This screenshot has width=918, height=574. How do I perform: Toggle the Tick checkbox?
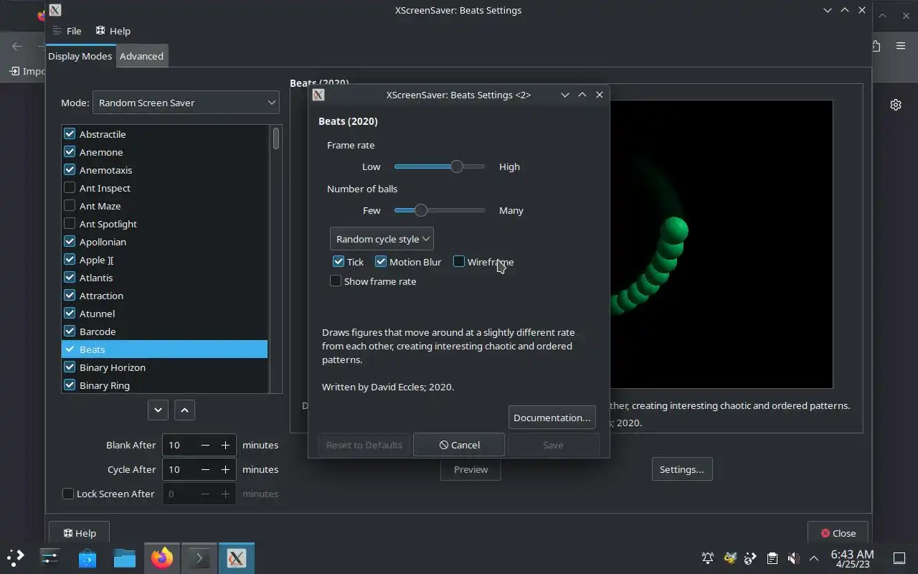point(339,262)
